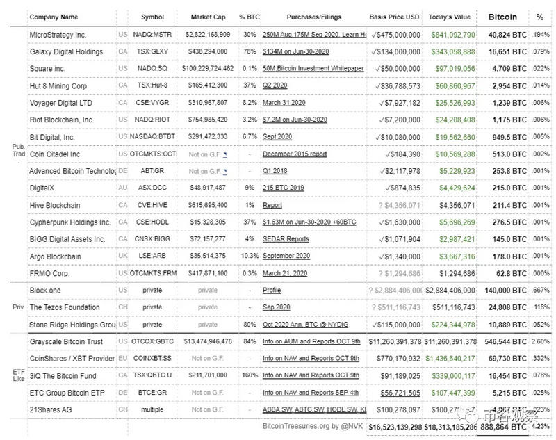The image size is (556, 440).
Task: Open MicroStrategy '250M Aug 175M Sep 2020' link
Action: [x=314, y=34]
